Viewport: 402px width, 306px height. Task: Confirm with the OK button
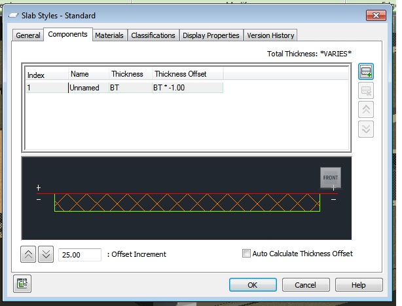click(x=253, y=285)
